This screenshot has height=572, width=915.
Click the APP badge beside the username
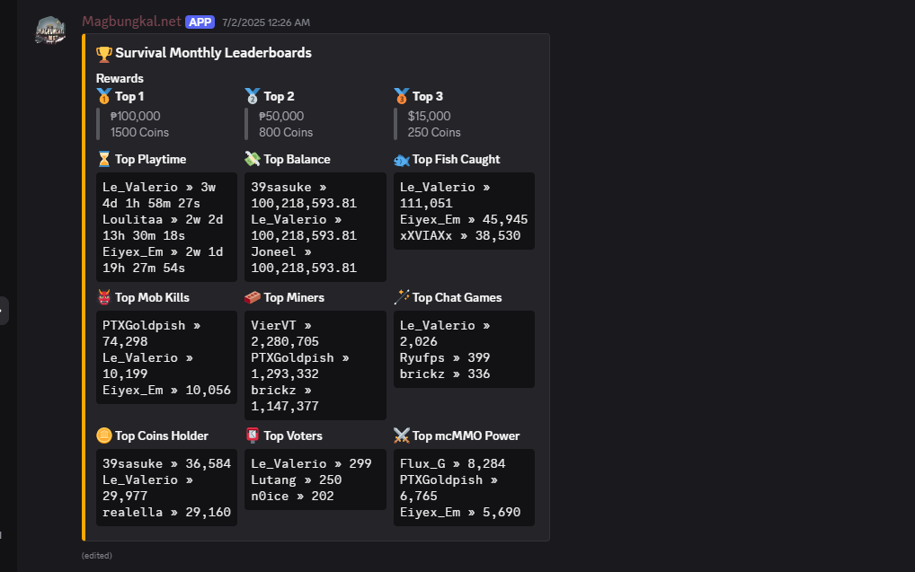[200, 22]
